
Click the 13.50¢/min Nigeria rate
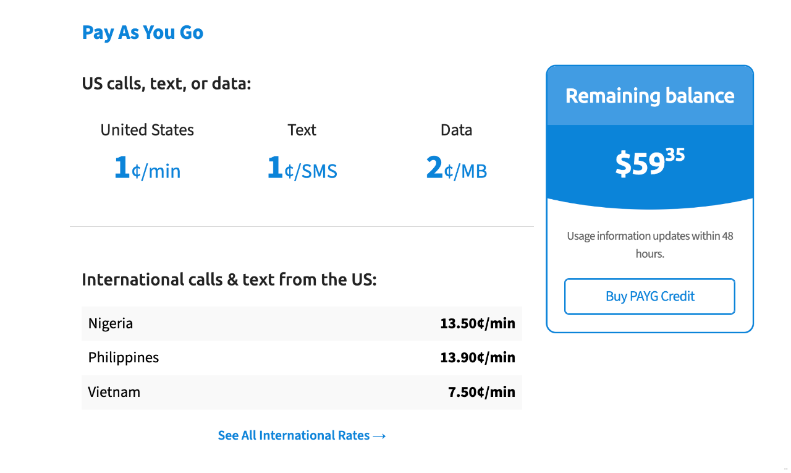(477, 323)
